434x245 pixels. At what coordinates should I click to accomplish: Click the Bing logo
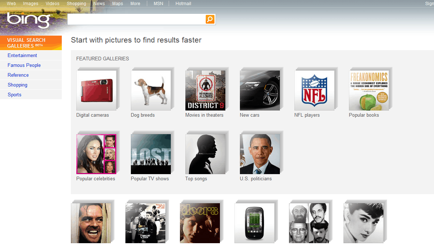click(29, 20)
